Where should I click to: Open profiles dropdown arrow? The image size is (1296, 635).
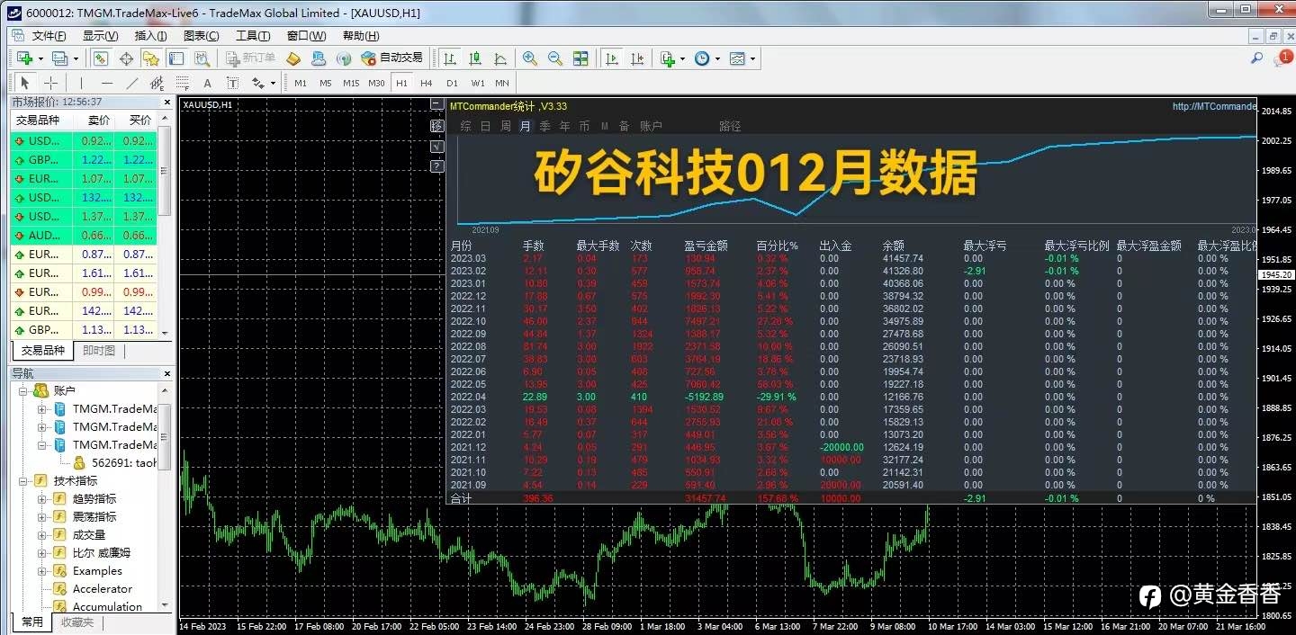click(76, 59)
